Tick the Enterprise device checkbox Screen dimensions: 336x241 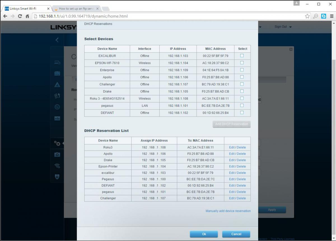click(242, 70)
